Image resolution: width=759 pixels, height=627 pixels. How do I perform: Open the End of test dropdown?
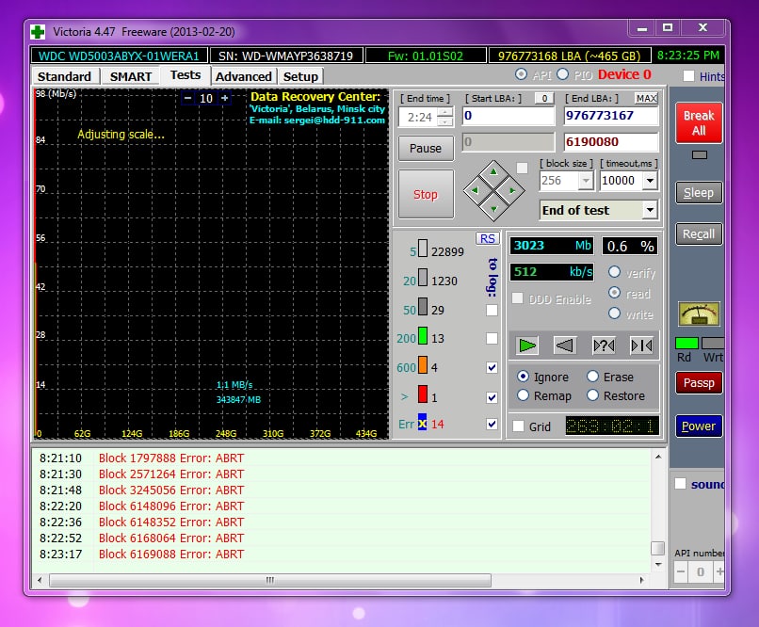click(x=649, y=210)
